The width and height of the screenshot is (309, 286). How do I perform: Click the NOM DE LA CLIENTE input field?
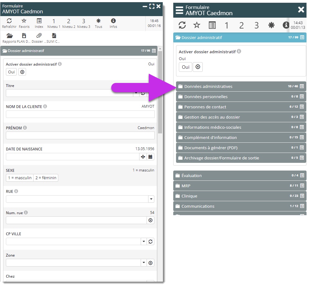click(80, 114)
